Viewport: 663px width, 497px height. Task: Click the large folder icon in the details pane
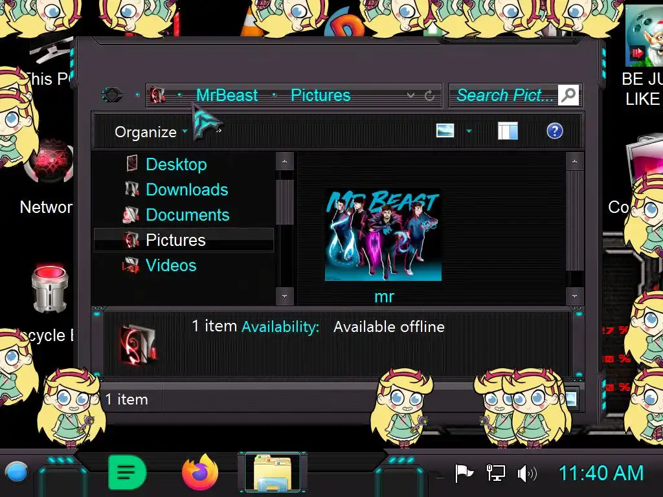point(139,344)
